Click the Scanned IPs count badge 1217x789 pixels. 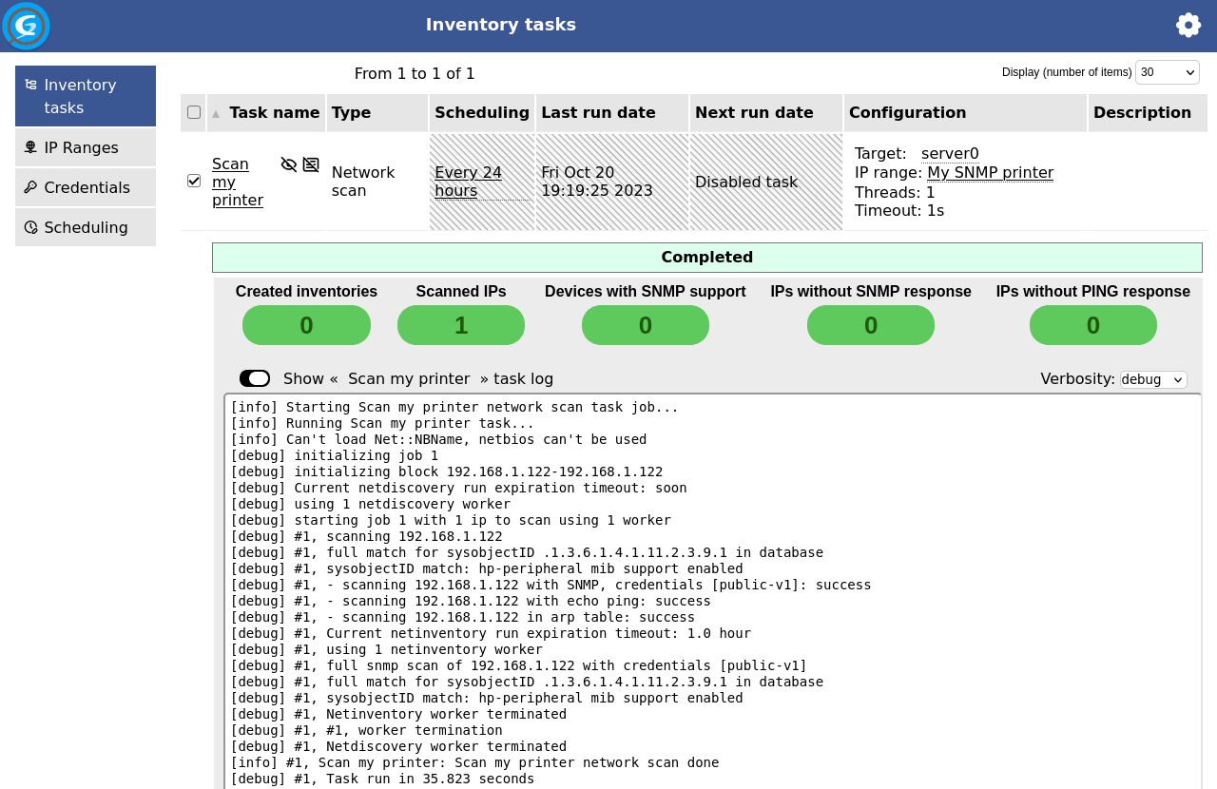tap(461, 325)
